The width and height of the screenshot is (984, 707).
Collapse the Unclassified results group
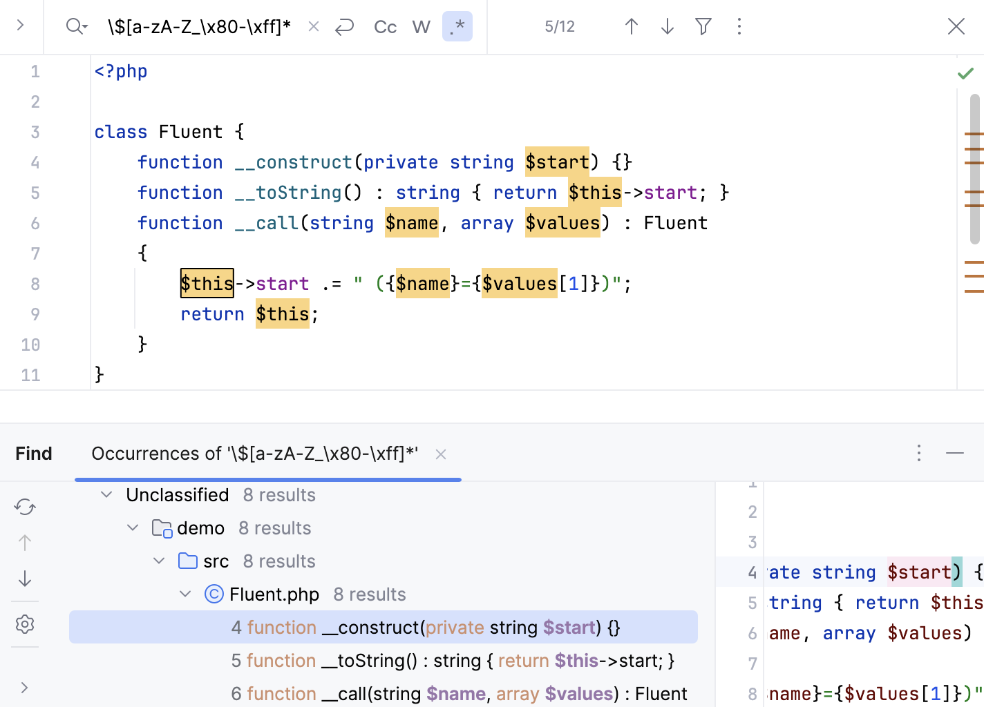tap(106, 494)
